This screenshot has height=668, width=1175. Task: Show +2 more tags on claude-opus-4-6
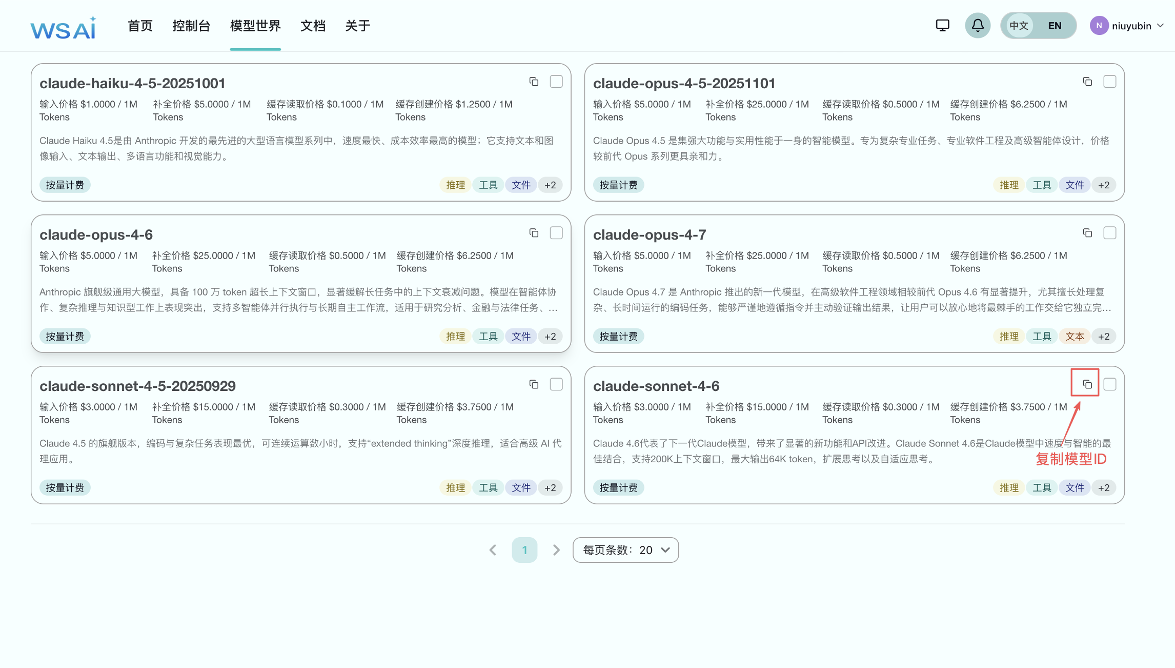point(550,337)
